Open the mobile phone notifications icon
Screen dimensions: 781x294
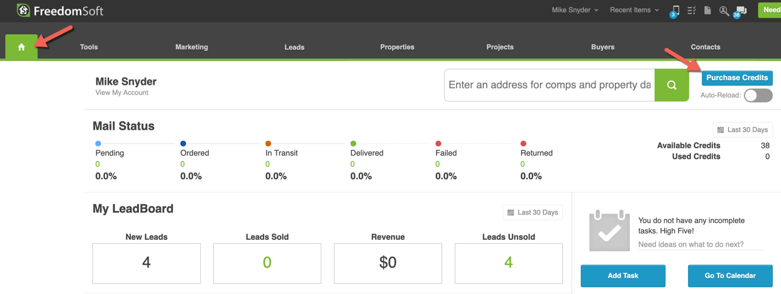coord(675,10)
